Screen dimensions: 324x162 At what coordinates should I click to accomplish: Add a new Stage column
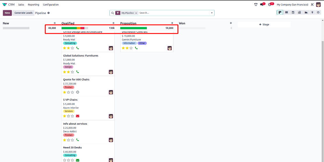pyautogui.click(x=264, y=24)
